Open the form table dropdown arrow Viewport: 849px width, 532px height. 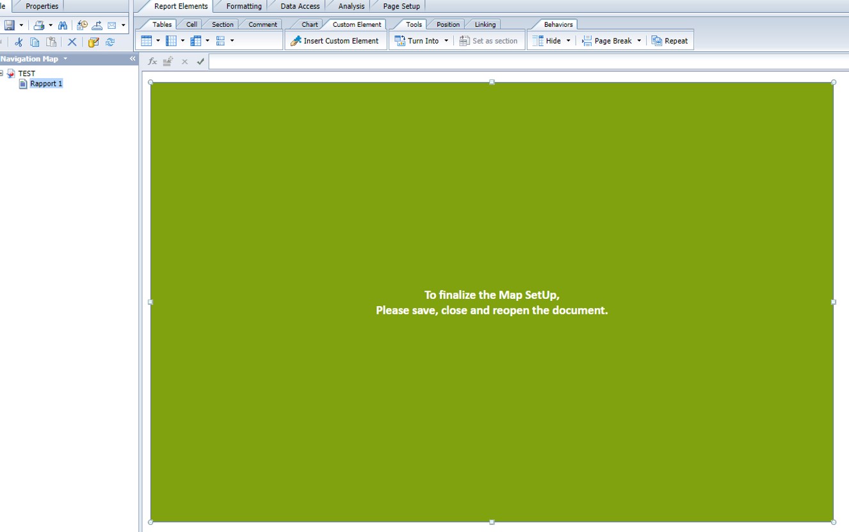coord(232,41)
